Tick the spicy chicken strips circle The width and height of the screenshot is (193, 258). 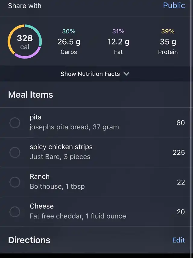pyautogui.click(x=15, y=153)
